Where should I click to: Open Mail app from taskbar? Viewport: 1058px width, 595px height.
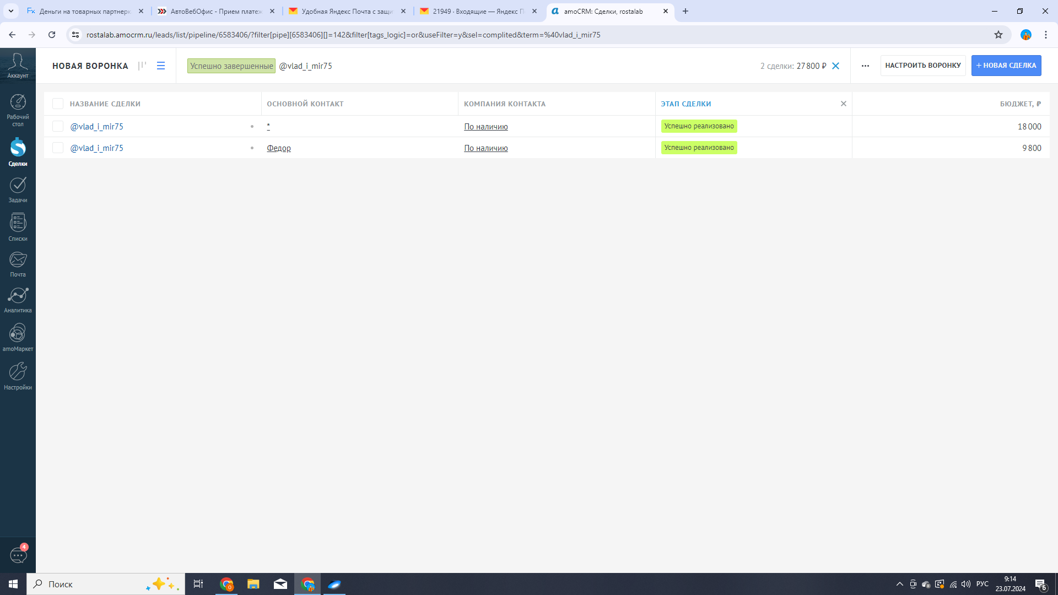(x=280, y=584)
